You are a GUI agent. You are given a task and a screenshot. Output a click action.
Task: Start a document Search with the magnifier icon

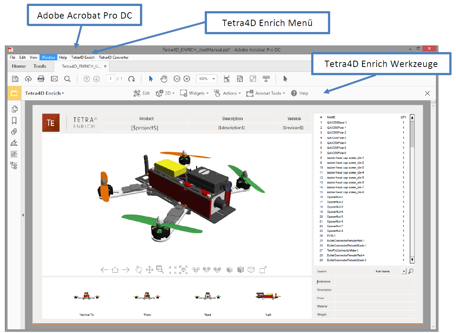(x=67, y=79)
